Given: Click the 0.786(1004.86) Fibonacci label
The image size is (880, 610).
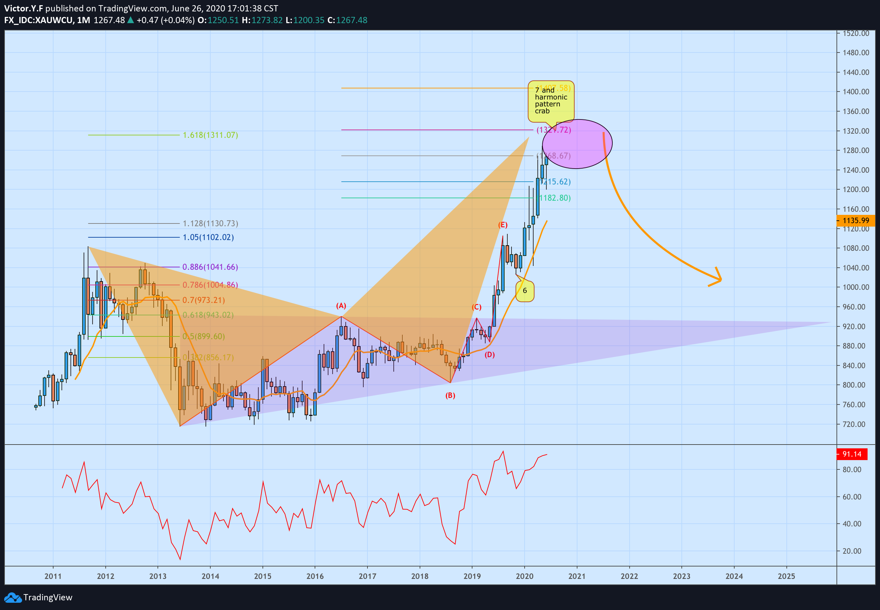Looking at the screenshot, I should click(x=210, y=285).
